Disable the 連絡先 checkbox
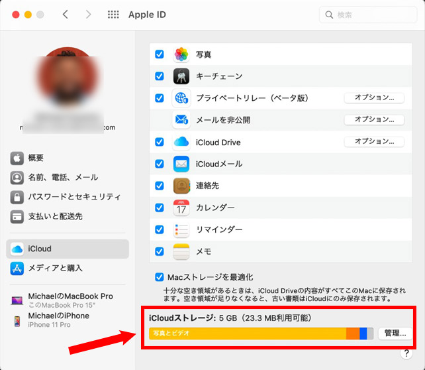 pos(160,186)
